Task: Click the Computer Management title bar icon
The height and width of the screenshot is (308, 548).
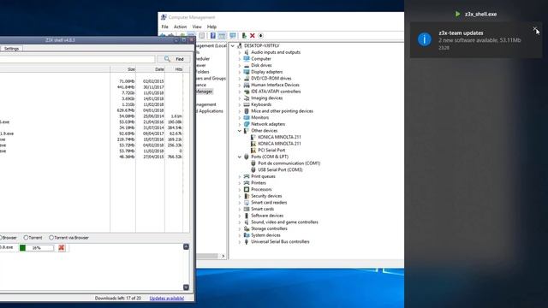Action: 164,17
